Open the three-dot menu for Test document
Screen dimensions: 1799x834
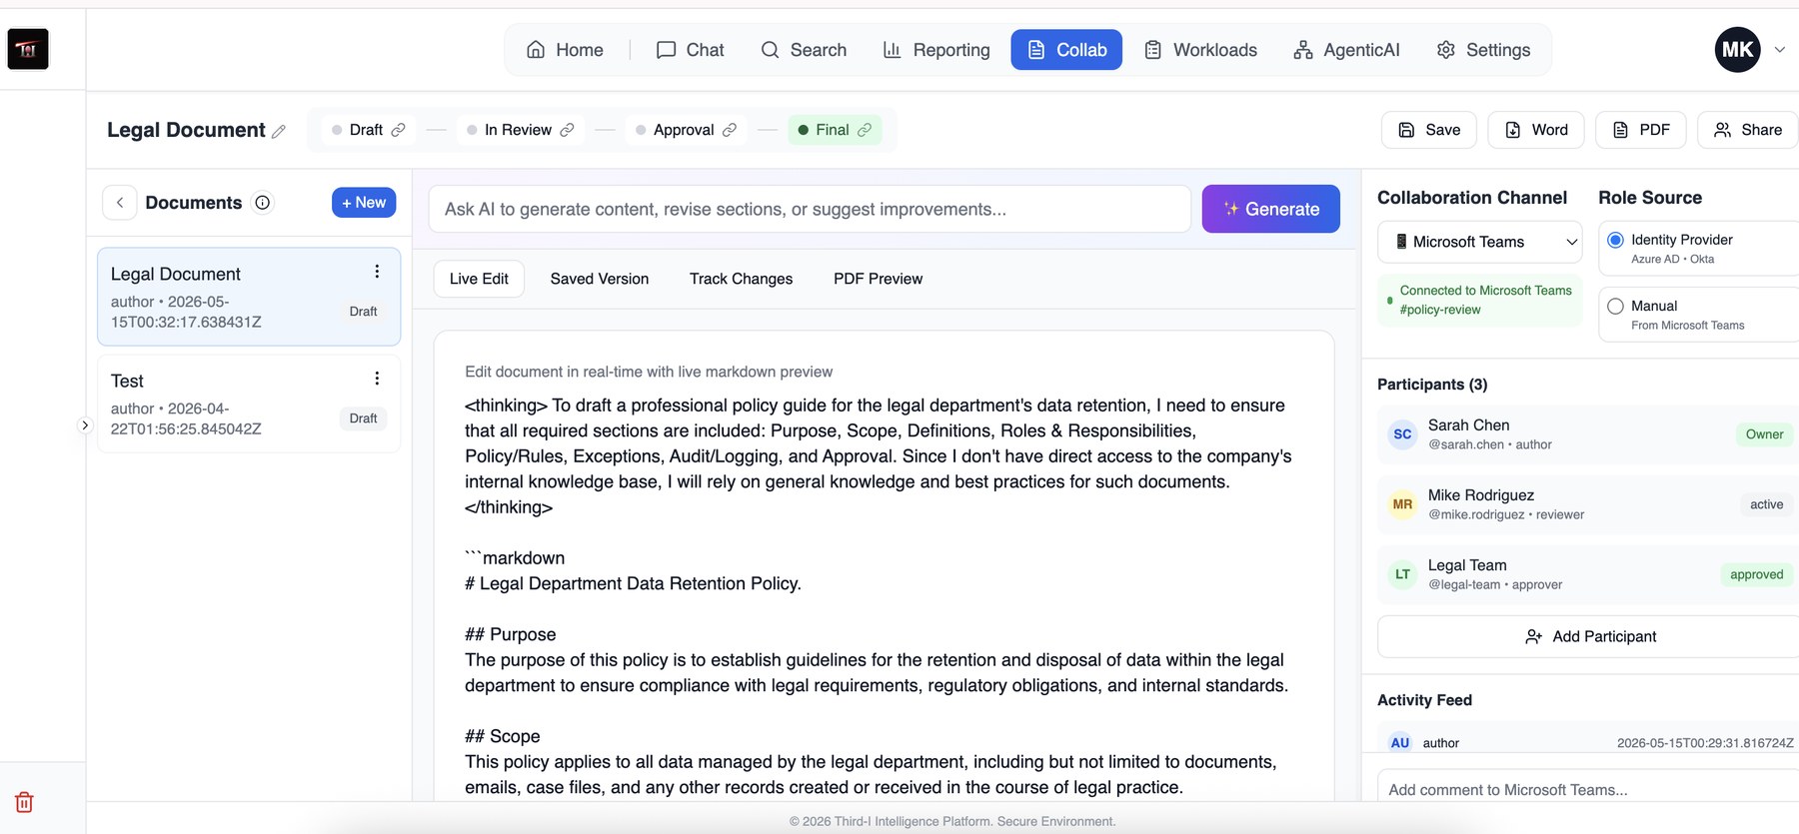pyautogui.click(x=377, y=379)
